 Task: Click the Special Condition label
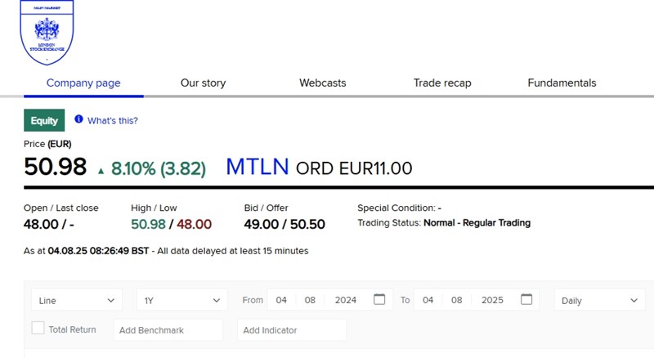coord(396,208)
